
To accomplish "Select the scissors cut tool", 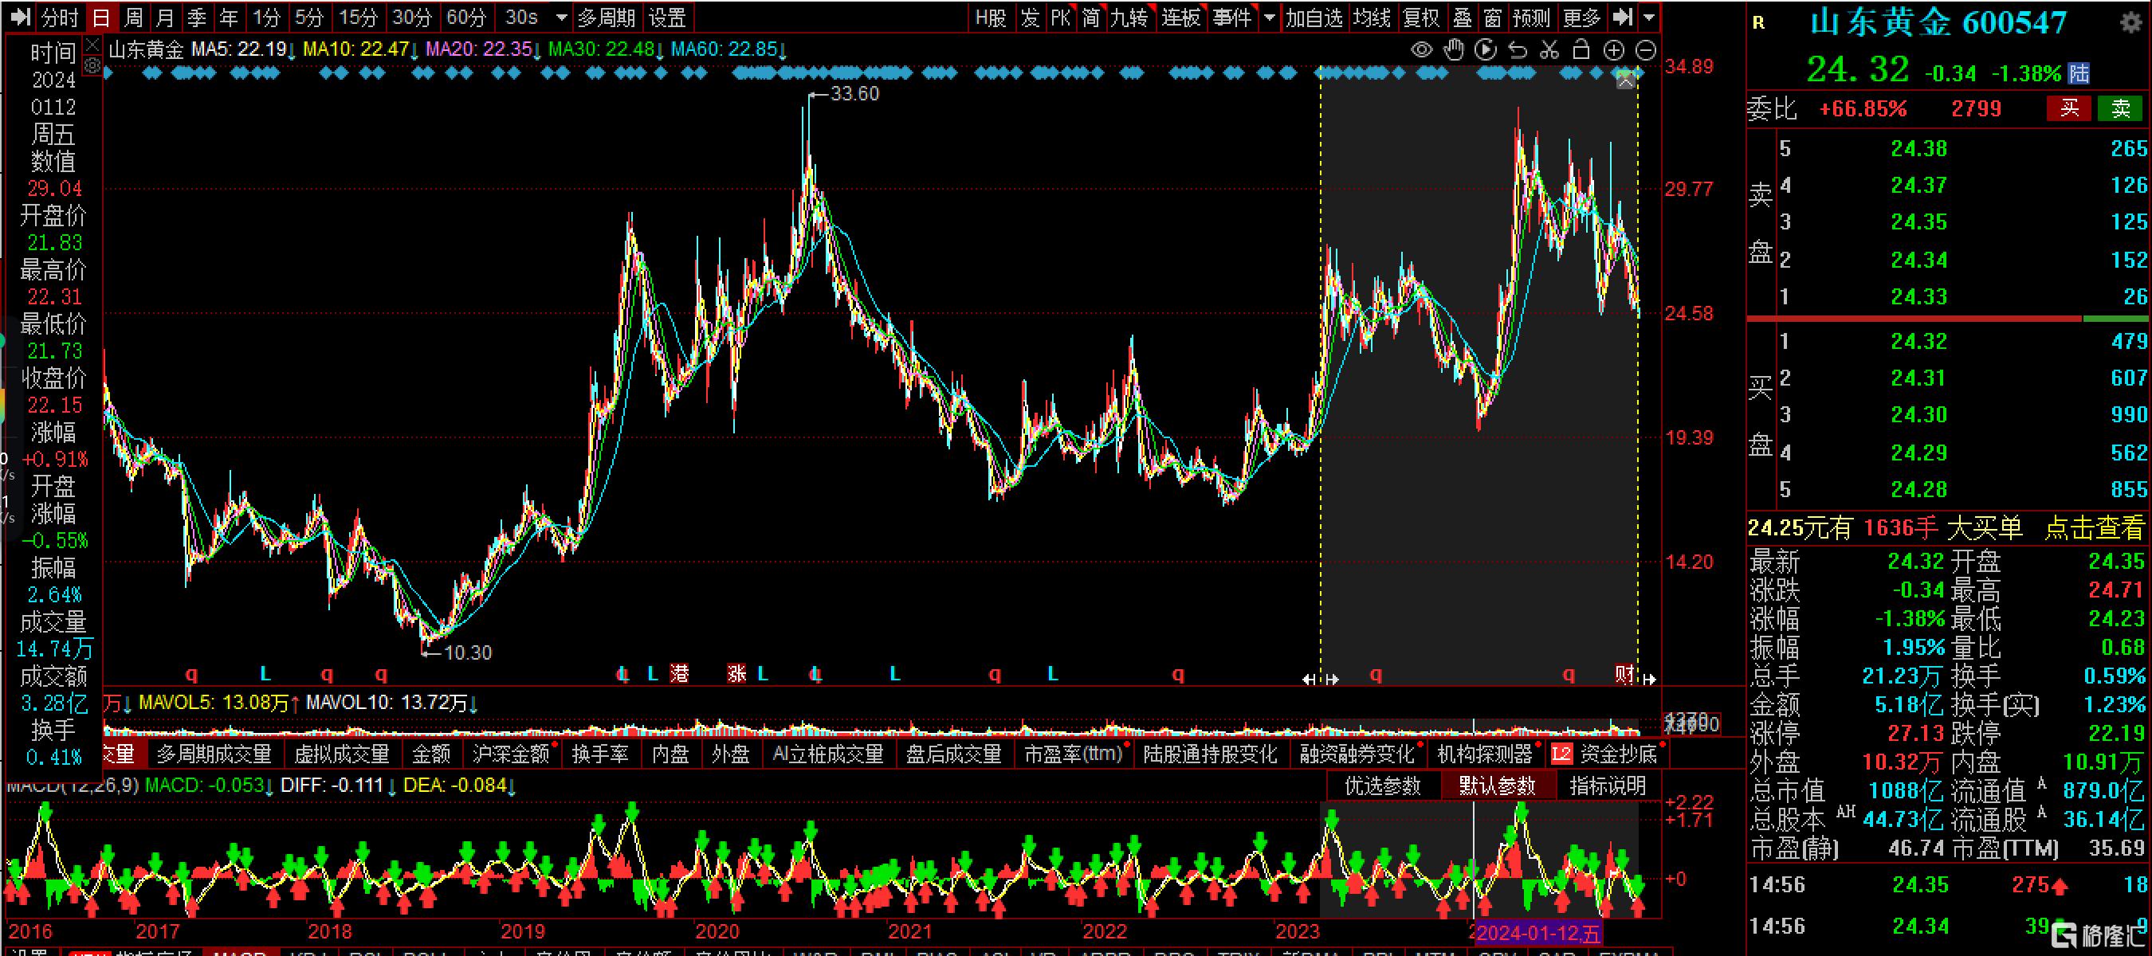I will [x=1549, y=50].
